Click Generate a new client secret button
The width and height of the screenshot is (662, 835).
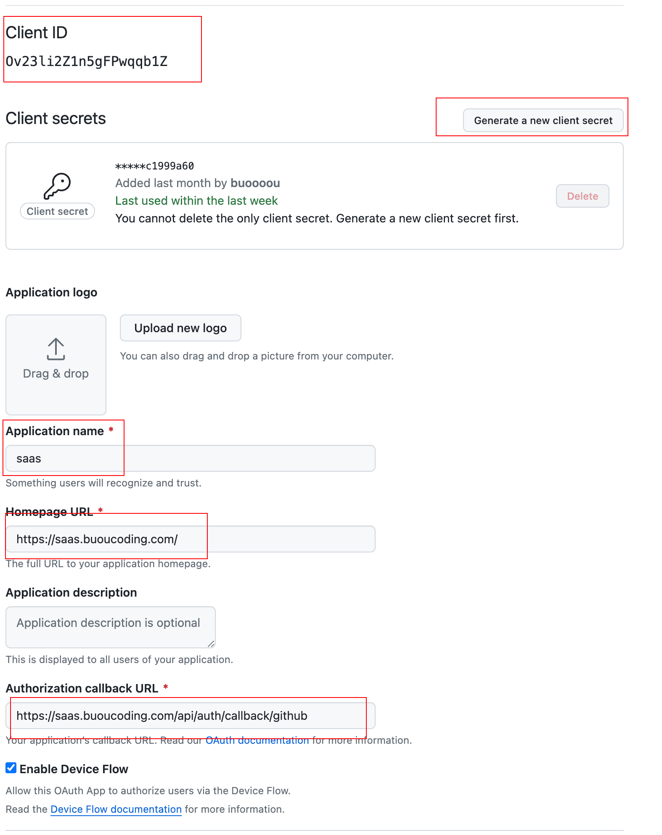point(543,120)
